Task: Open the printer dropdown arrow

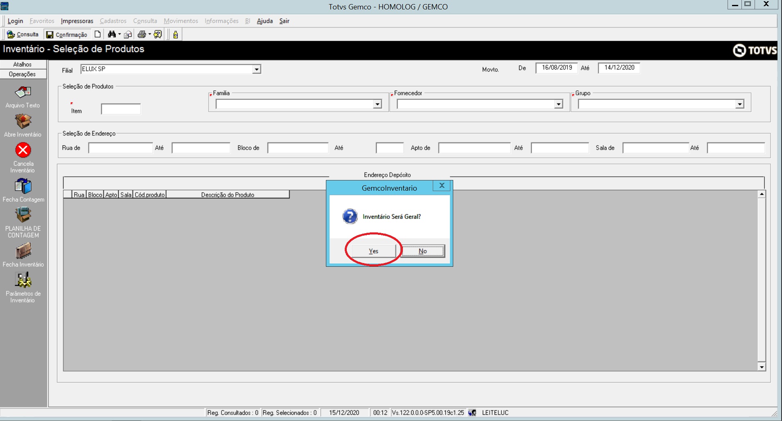Action: (149, 34)
